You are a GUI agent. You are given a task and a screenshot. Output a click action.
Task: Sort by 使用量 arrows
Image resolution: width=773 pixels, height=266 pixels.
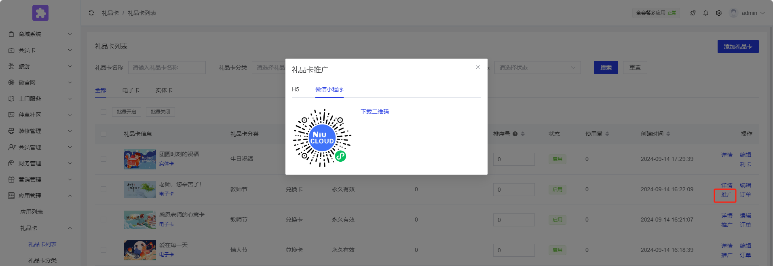click(x=607, y=134)
